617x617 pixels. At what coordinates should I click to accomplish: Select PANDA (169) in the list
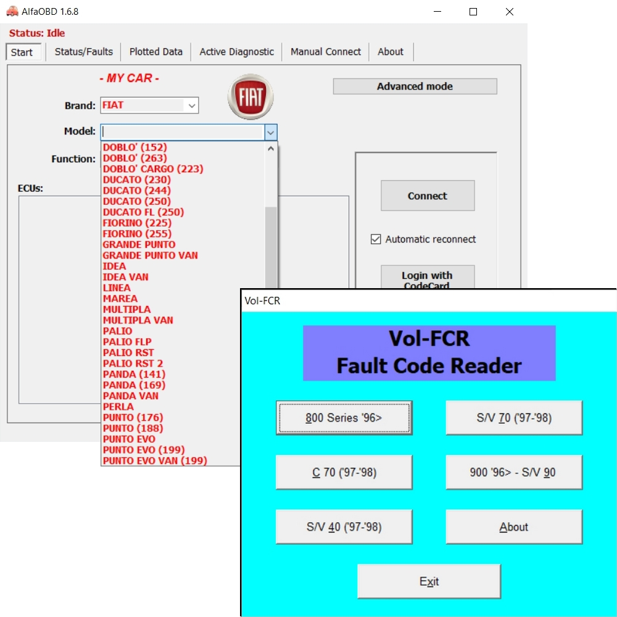(x=133, y=385)
